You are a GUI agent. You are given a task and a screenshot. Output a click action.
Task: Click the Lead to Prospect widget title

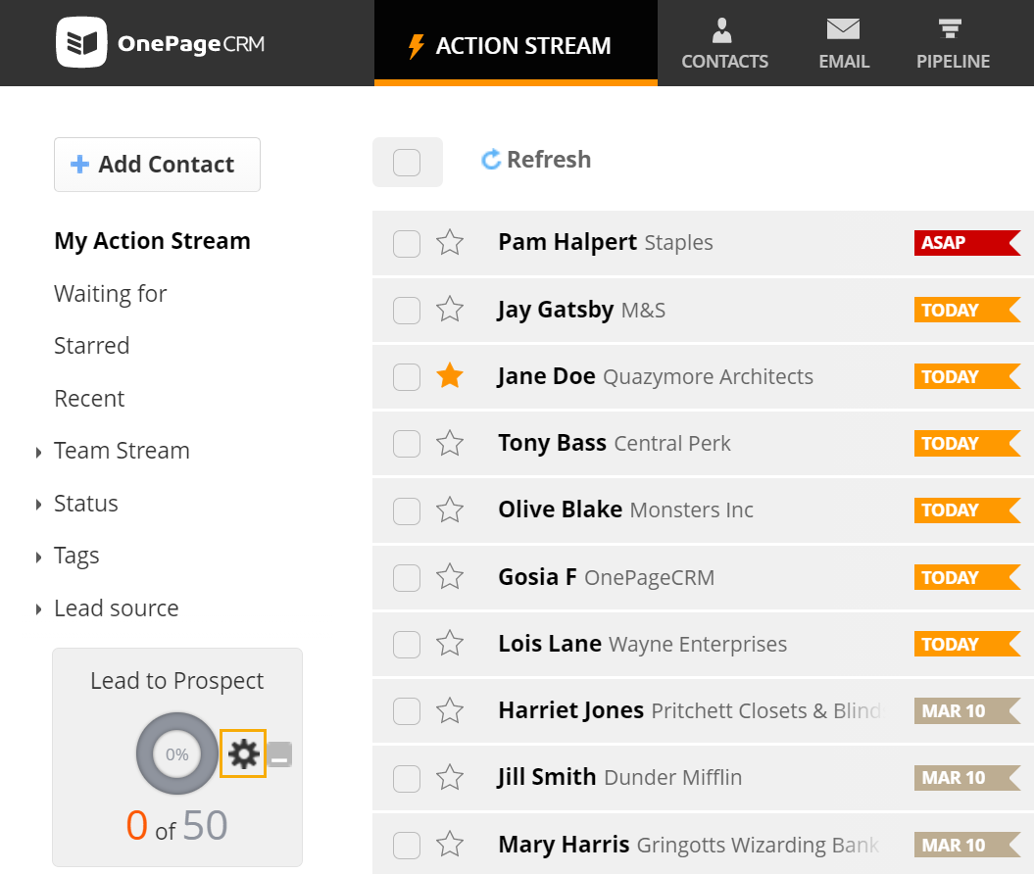click(176, 681)
